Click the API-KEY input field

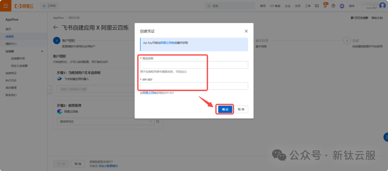[x=194, y=86]
